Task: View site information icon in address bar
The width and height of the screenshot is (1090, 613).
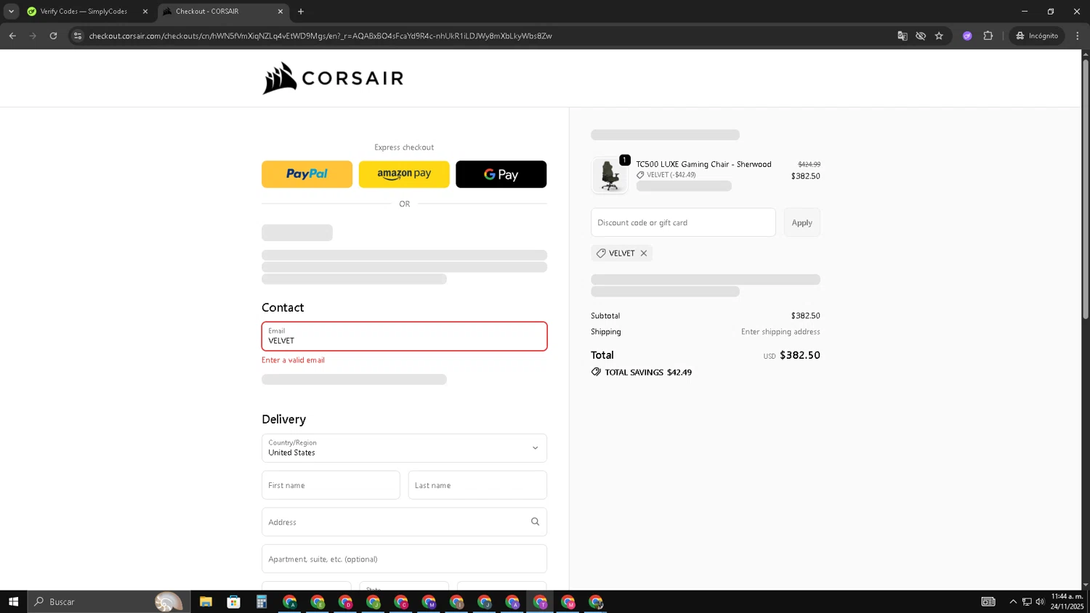Action: coord(78,36)
